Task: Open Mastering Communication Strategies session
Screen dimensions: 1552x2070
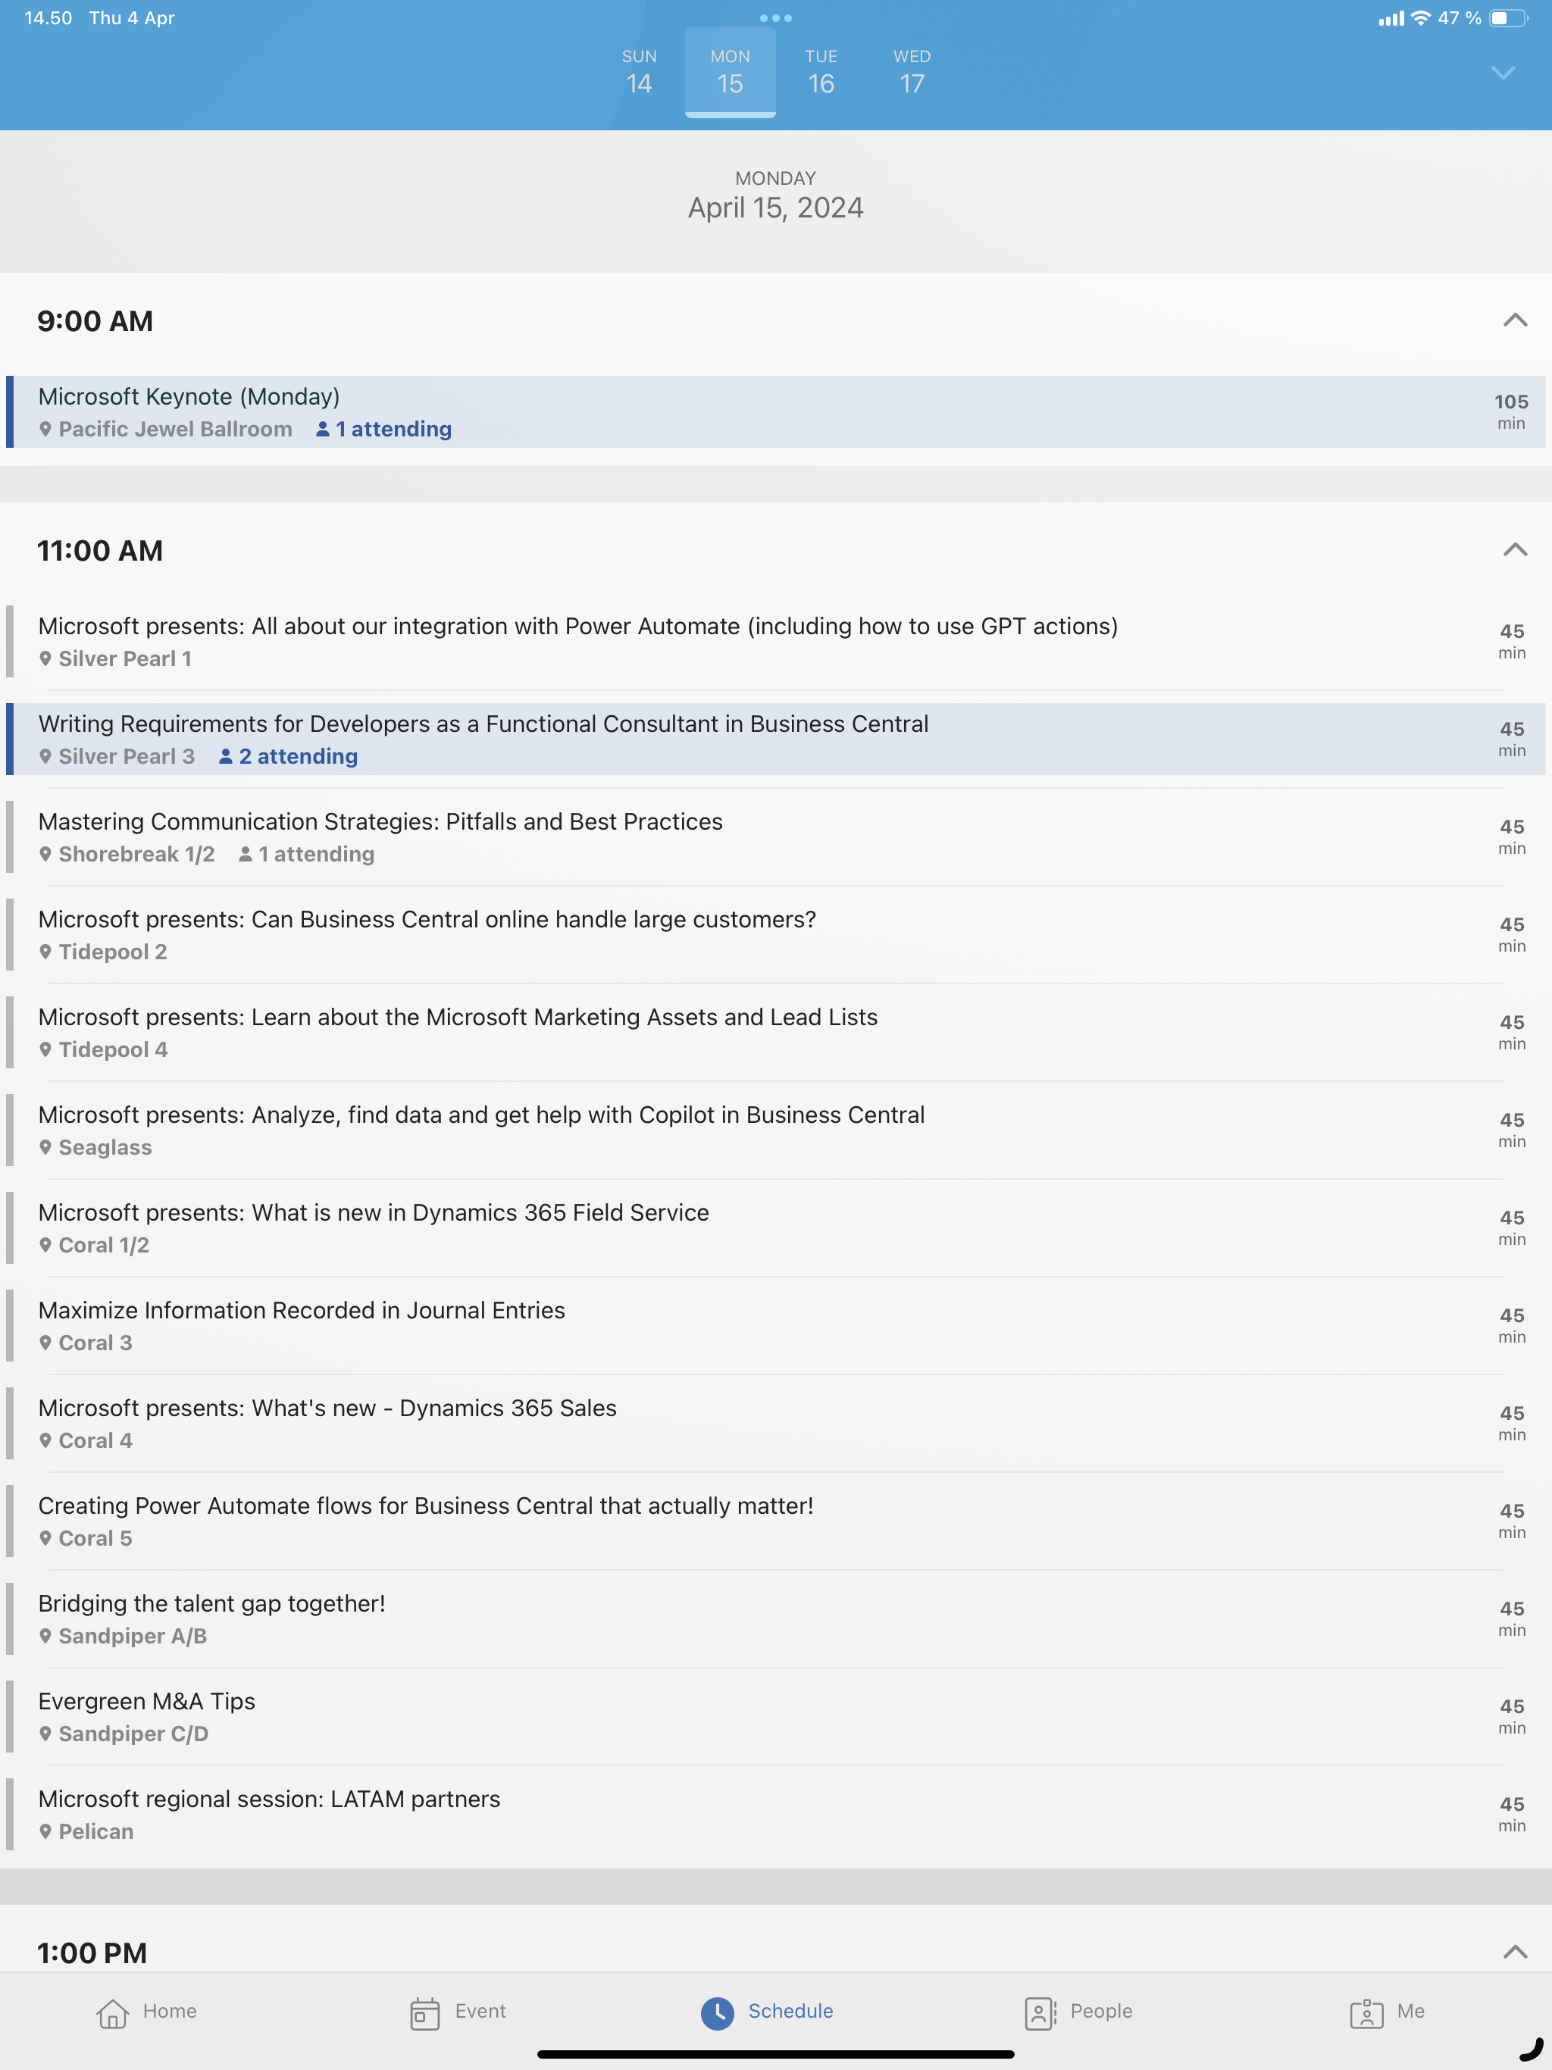Action: 775,836
